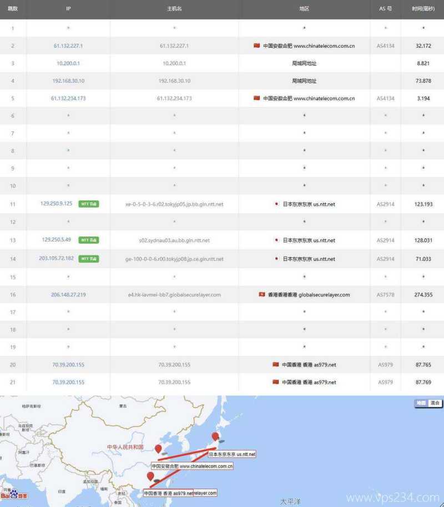Open IP link 61.132.227.1
The image size is (444, 507).
point(68,46)
